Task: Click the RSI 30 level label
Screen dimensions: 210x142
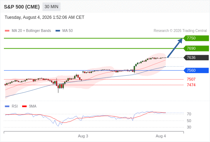Action: point(189,127)
